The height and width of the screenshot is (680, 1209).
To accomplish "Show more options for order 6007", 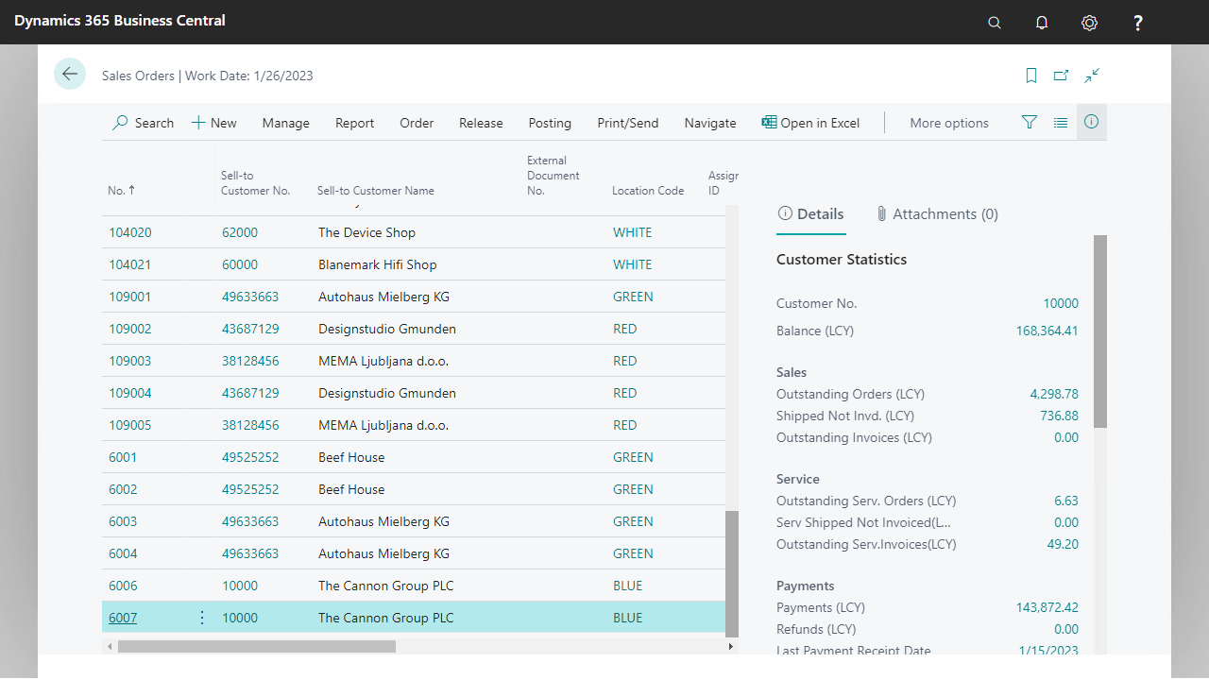I will [x=201, y=618].
